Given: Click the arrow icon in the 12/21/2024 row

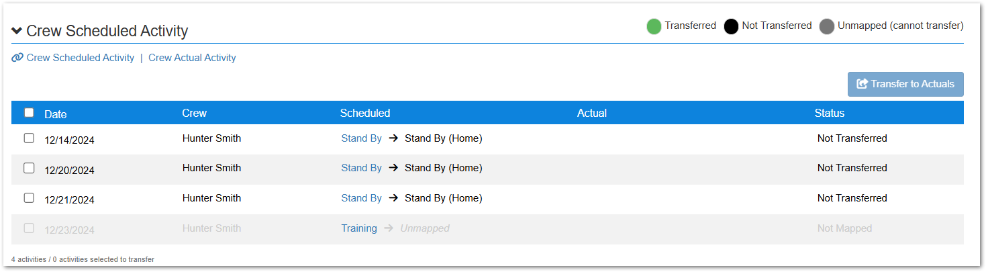Looking at the screenshot, I should point(393,198).
